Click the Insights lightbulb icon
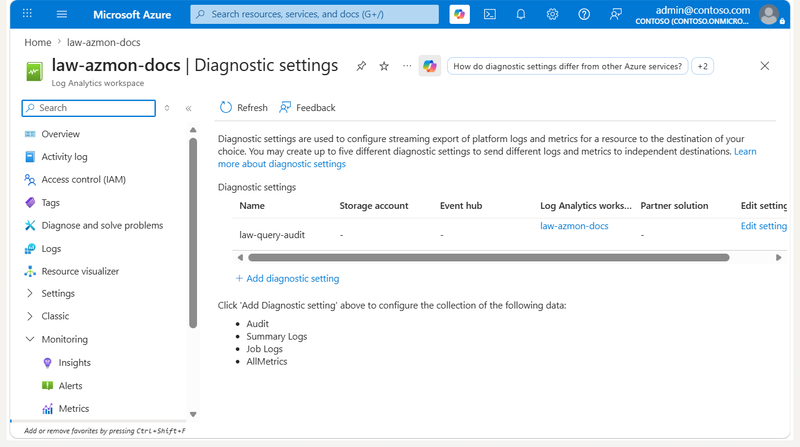This screenshot has width=800, height=447. [x=48, y=363]
